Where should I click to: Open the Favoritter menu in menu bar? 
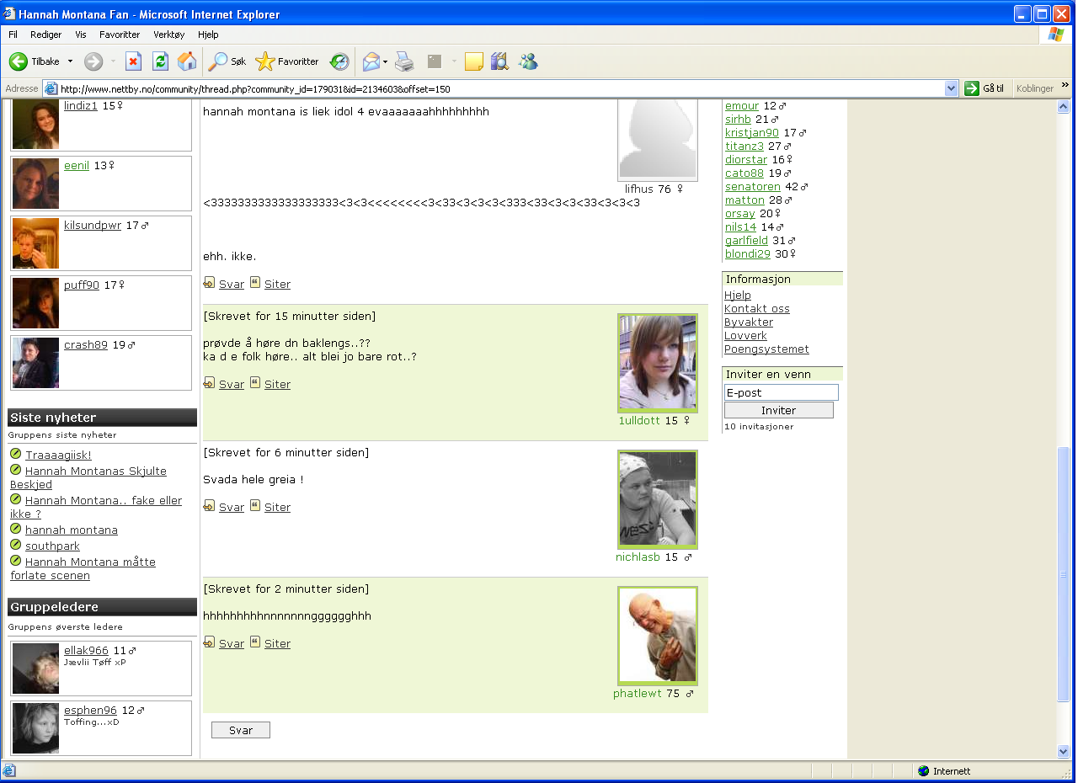120,35
